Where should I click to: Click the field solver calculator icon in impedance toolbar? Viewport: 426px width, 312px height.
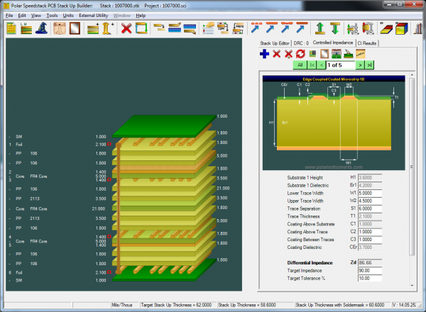pyautogui.click(x=337, y=54)
